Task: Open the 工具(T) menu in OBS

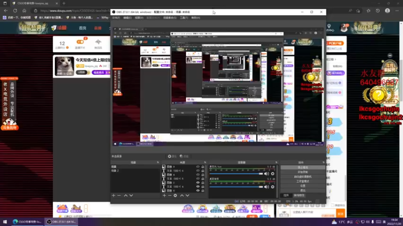Action: point(184,18)
